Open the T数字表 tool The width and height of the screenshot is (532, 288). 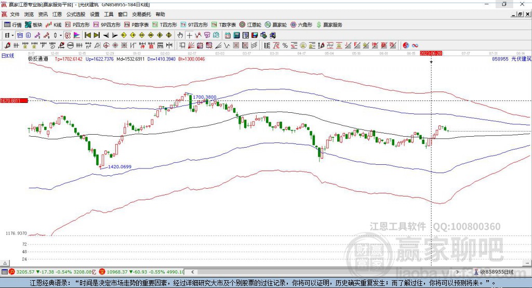coord(223,25)
